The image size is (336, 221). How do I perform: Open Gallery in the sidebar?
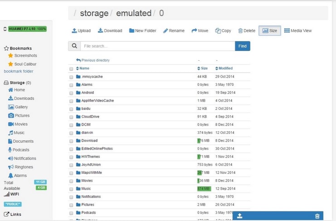[x=21, y=107]
